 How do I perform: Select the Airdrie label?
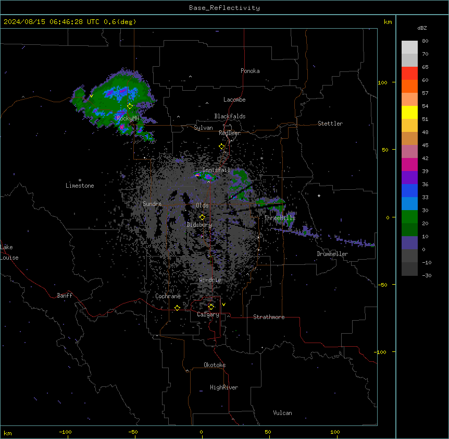coord(210,280)
